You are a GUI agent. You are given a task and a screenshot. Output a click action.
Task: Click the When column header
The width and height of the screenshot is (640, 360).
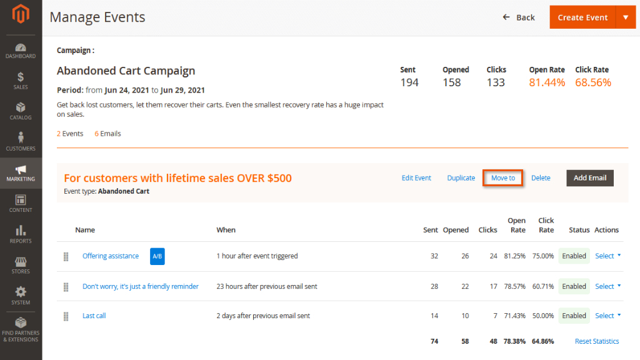226,230
